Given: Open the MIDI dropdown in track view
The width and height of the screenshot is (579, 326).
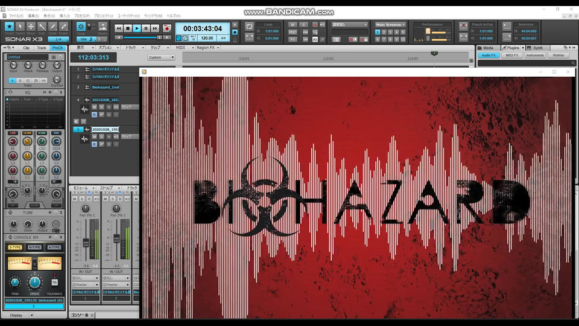Looking at the screenshot, I should tap(185, 48).
